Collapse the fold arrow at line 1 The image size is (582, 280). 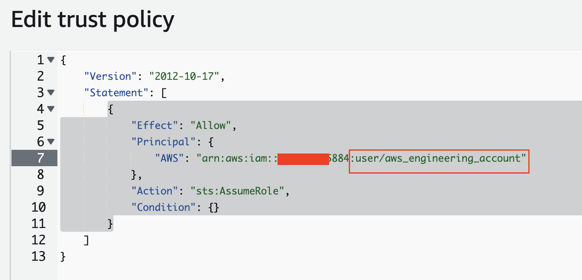point(51,60)
